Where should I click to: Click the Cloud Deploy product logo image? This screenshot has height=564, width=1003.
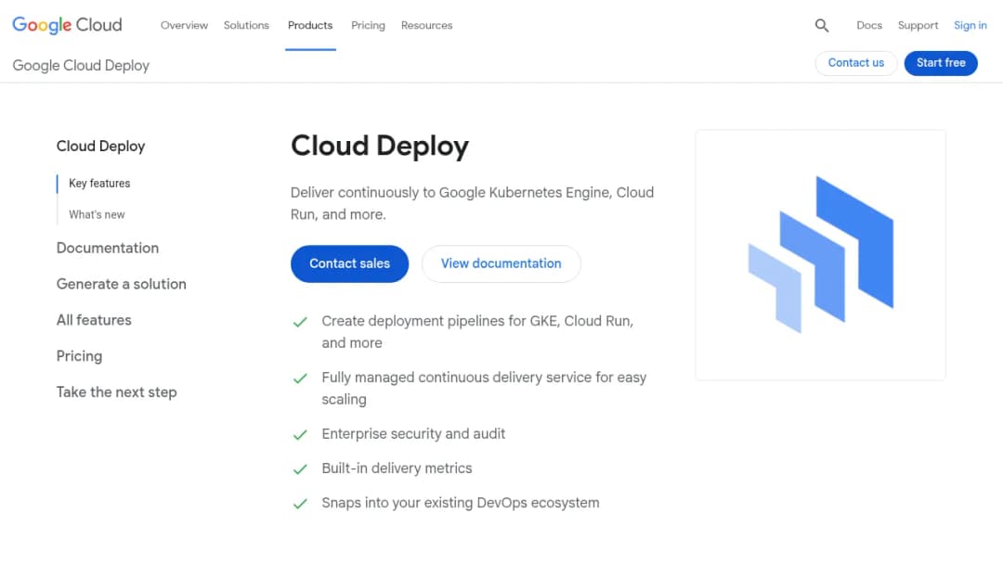click(821, 254)
